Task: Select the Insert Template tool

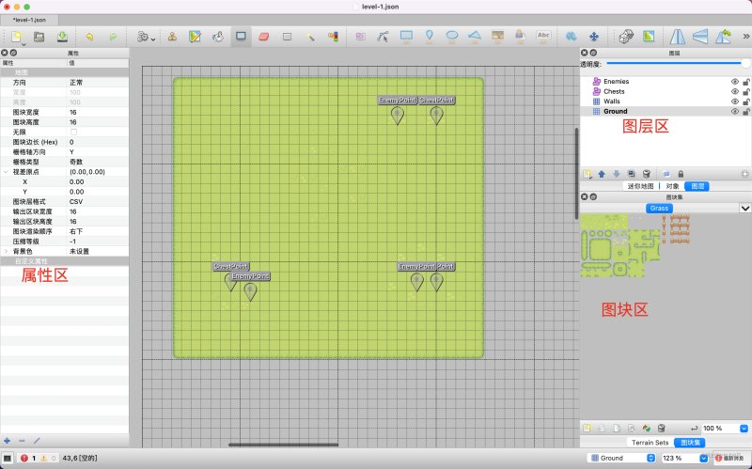Action: [x=520, y=37]
